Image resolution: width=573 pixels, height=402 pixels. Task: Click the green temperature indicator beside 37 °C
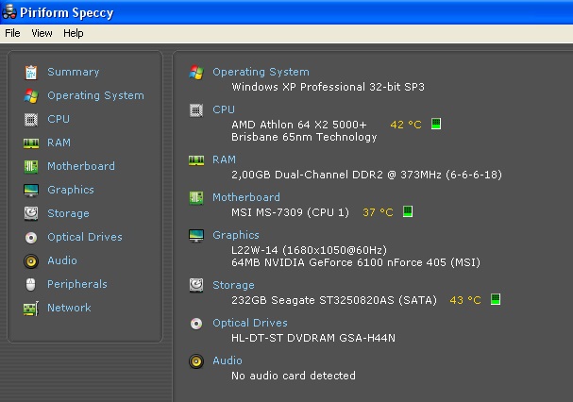click(408, 211)
